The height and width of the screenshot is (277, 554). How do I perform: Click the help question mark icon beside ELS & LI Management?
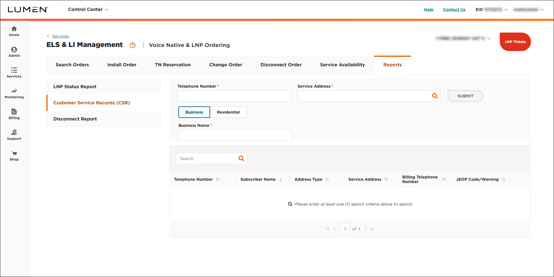pyautogui.click(x=133, y=45)
